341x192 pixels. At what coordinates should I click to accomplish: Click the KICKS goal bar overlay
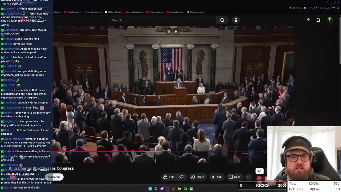click(x=262, y=186)
